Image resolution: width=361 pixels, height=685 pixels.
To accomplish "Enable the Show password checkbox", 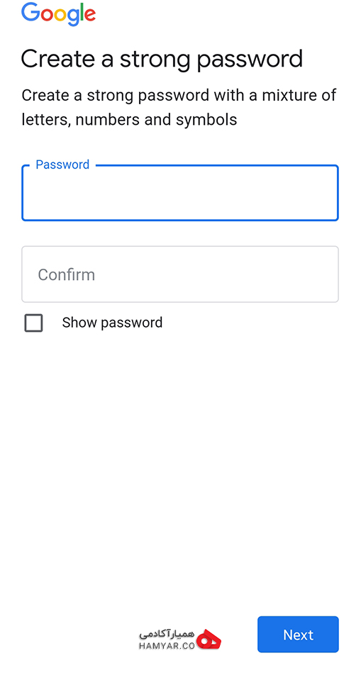I will tap(33, 323).
